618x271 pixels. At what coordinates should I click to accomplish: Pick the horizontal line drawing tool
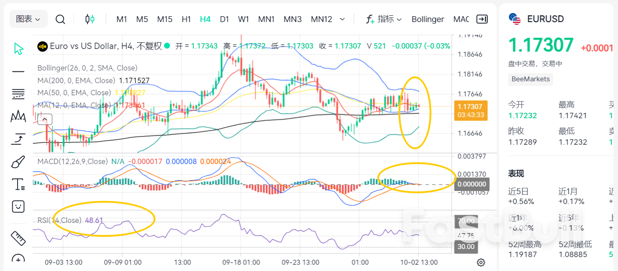click(x=18, y=71)
